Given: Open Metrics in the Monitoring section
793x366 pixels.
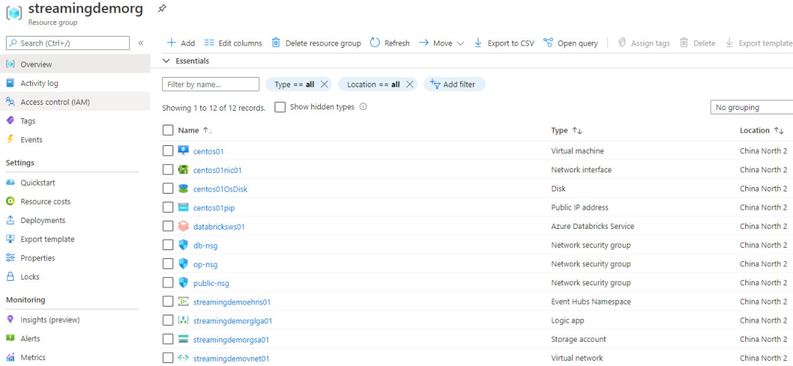Looking at the screenshot, I should [x=33, y=357].
